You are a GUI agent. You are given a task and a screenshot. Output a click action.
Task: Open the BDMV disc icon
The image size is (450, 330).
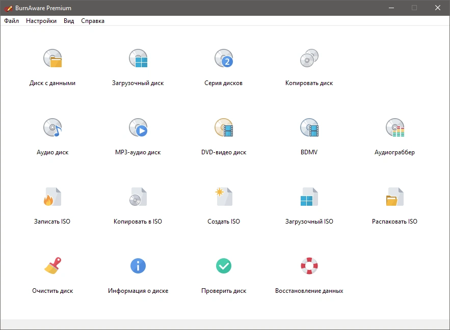coord(309,128)
